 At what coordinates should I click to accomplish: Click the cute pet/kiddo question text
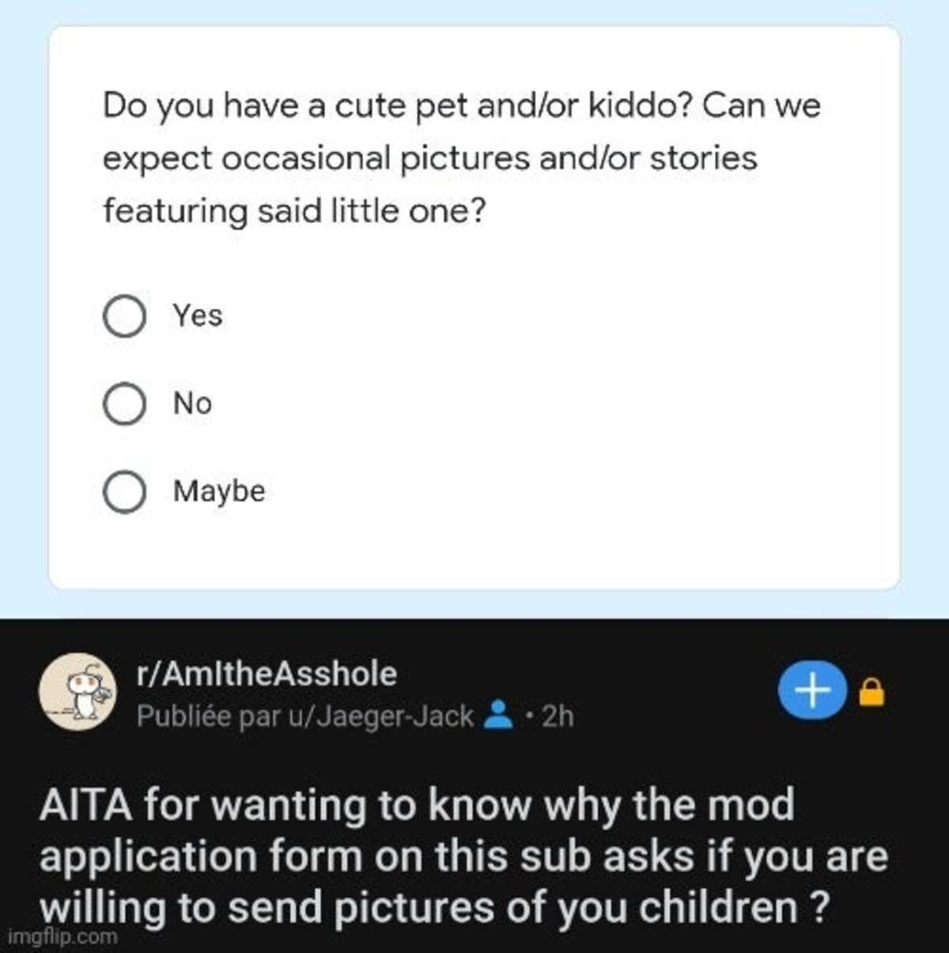tap(461, 157)
